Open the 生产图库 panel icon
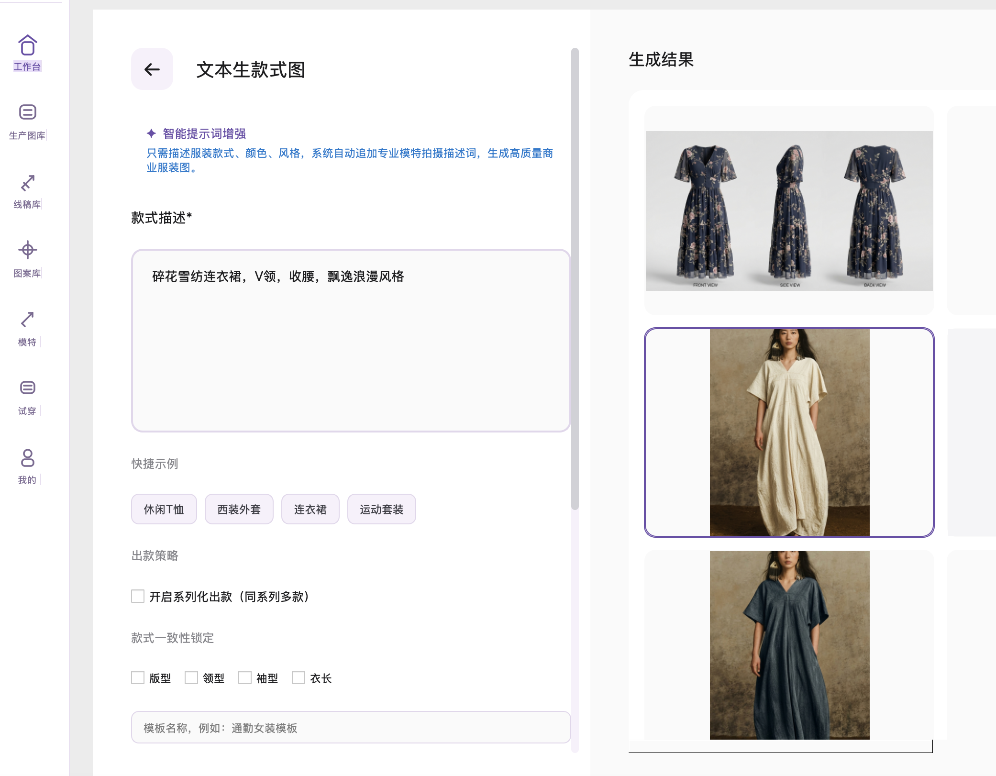The width and height of the screenshot is (996, 776). coord(27,112)
